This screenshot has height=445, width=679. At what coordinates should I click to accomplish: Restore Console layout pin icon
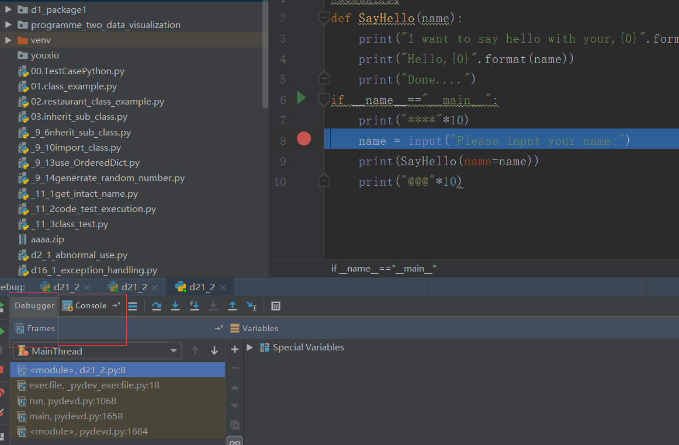(x=116, y=305)
